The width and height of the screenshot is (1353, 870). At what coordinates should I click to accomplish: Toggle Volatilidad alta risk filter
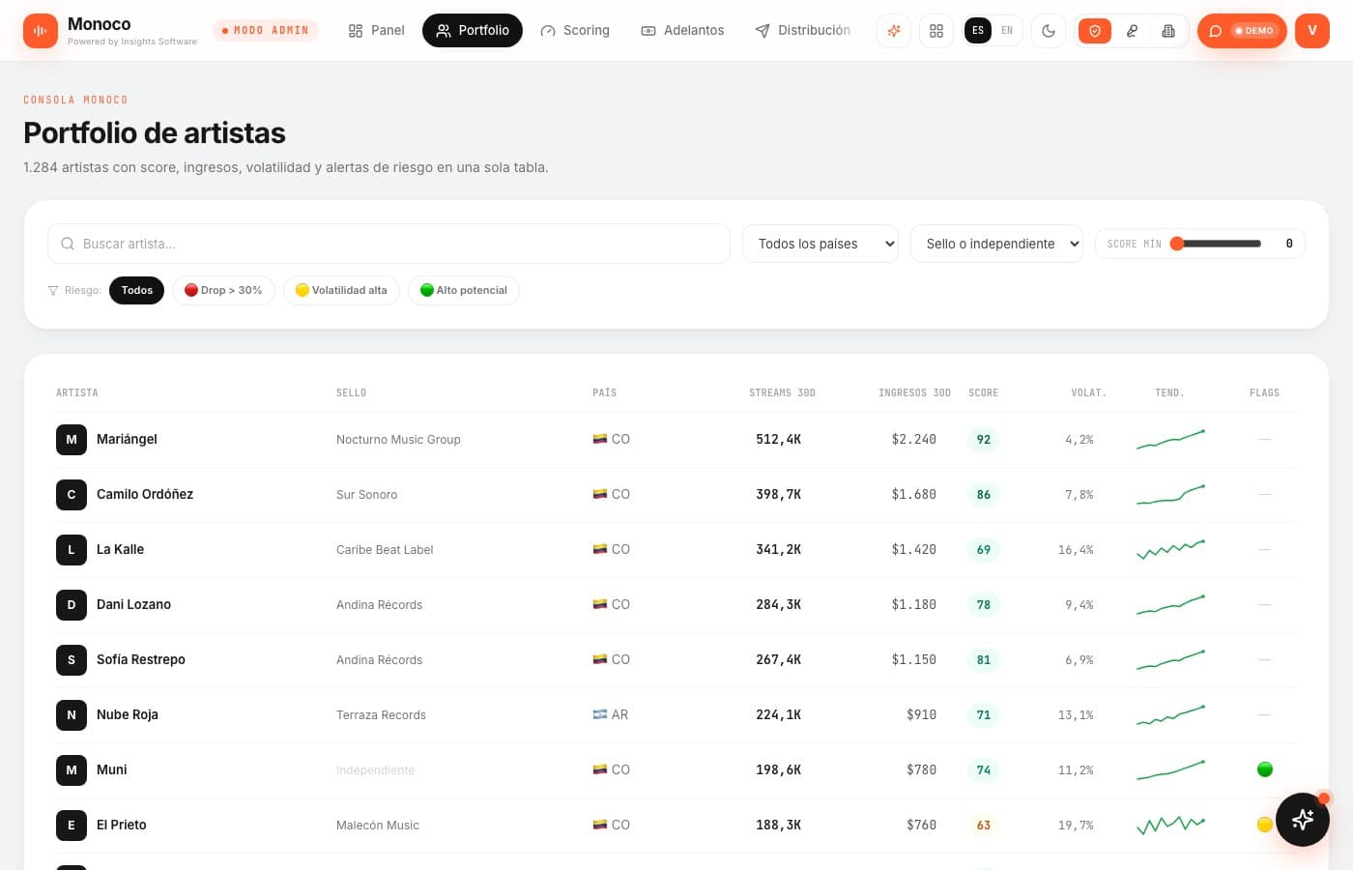click(x=341, y=290)
